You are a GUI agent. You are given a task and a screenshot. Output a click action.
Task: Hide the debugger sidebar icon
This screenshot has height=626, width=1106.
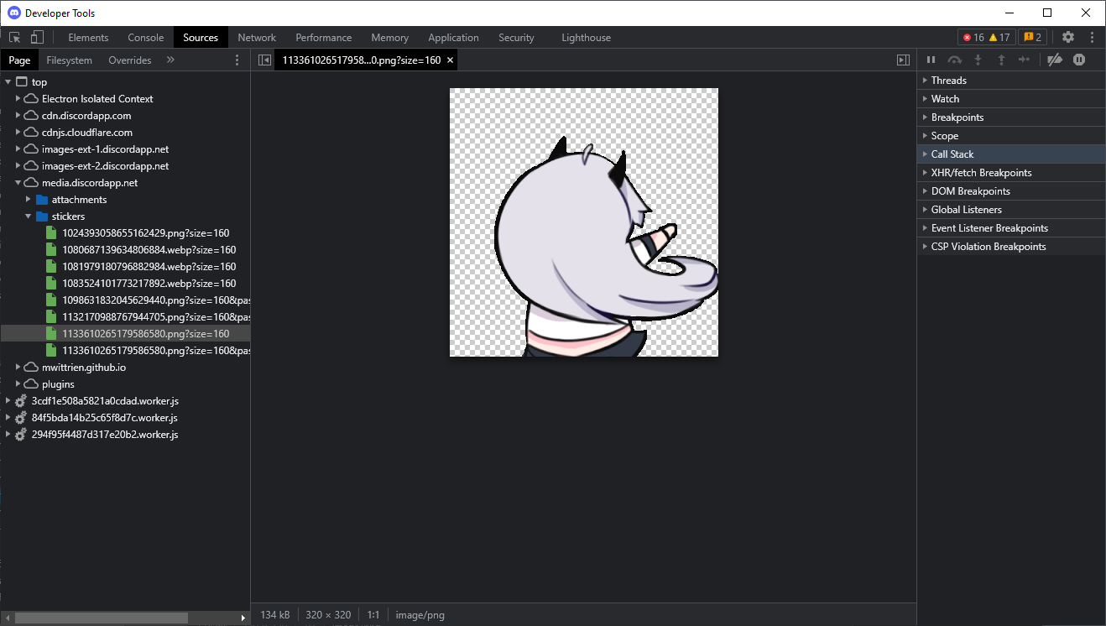(903, 60)
